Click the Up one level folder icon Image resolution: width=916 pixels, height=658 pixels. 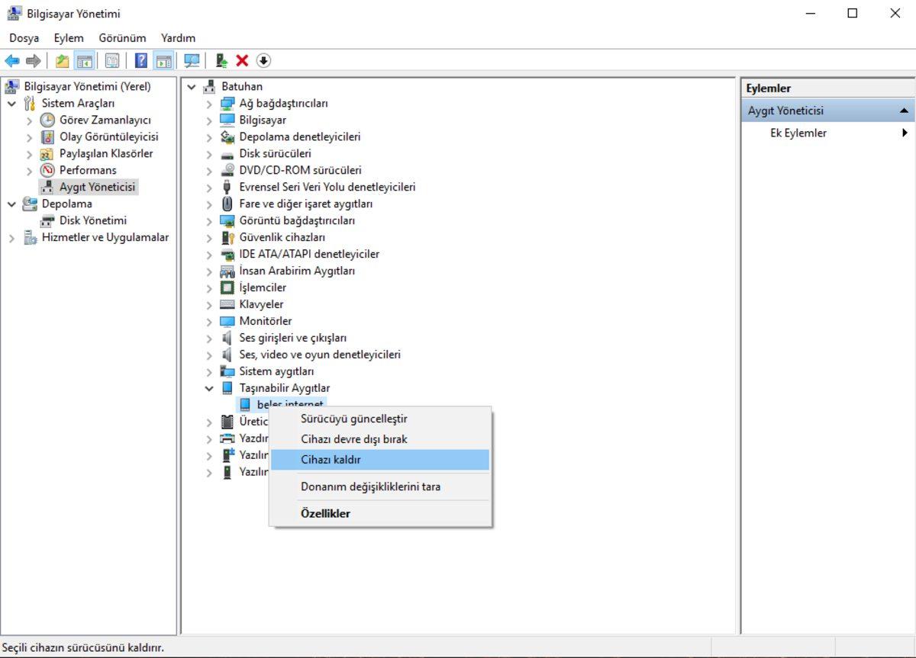pos(62,61)
